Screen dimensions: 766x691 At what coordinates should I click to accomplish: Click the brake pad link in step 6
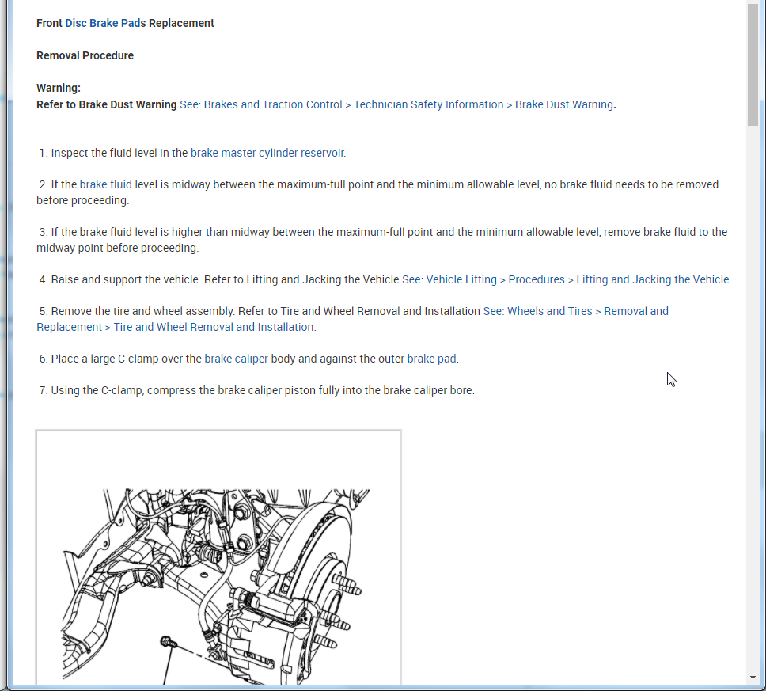pyautogui.click(x=431, y=359)
